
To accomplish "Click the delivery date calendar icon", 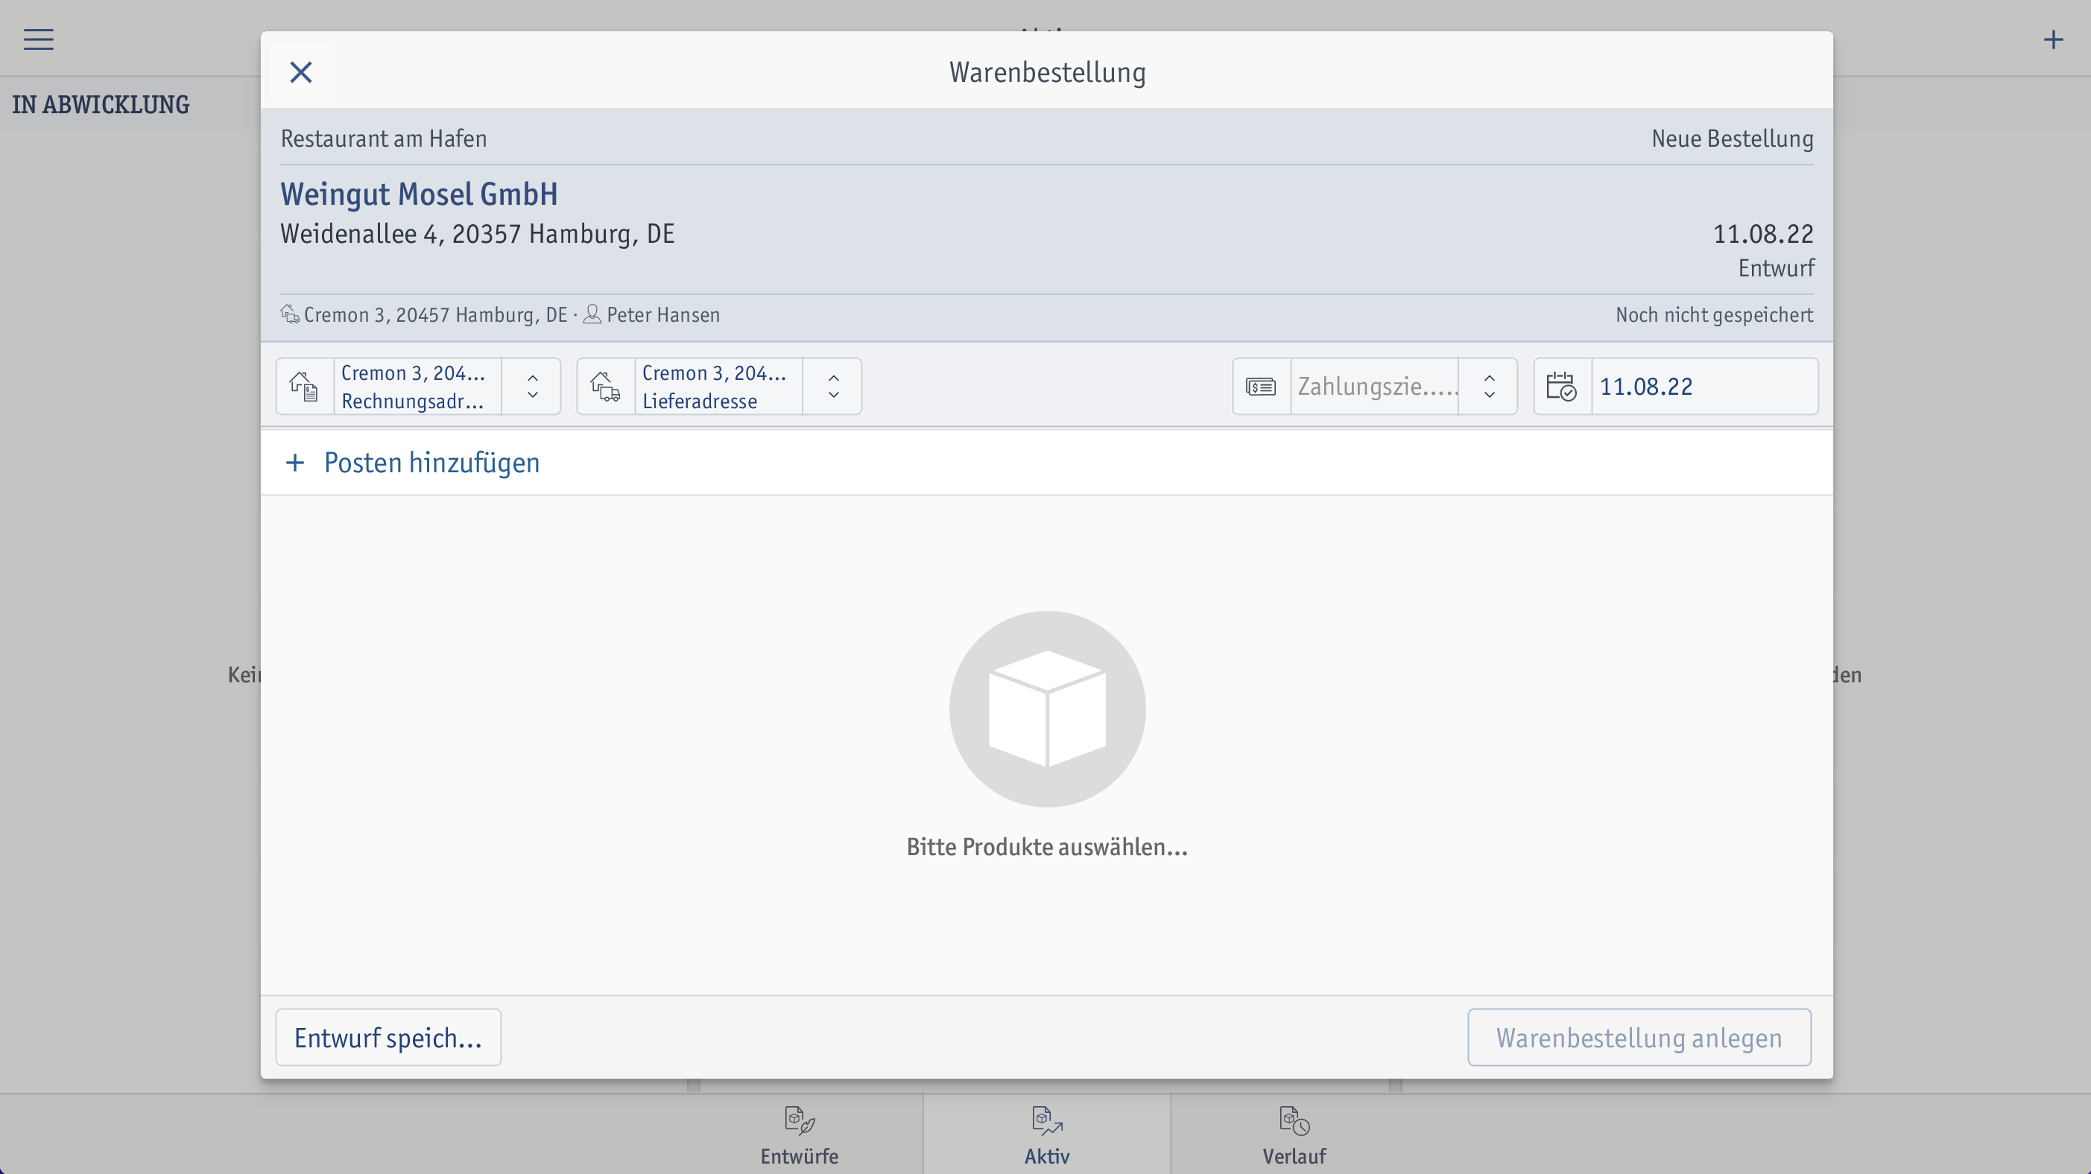I will point(1562,386).
